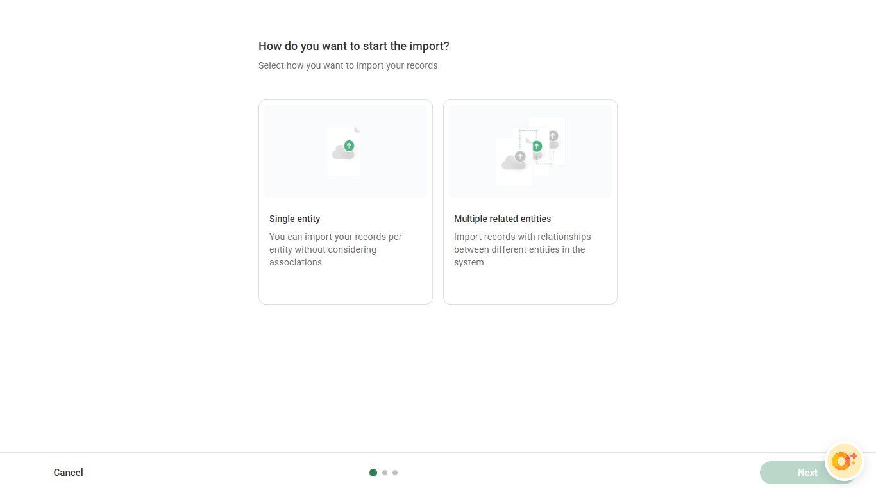Click the Single entity description text
The image size is (876, 488).
click(x=335, y=249)
